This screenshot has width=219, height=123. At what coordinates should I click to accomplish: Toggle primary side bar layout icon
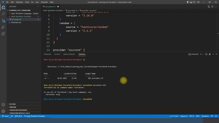[x=188, y=2]
